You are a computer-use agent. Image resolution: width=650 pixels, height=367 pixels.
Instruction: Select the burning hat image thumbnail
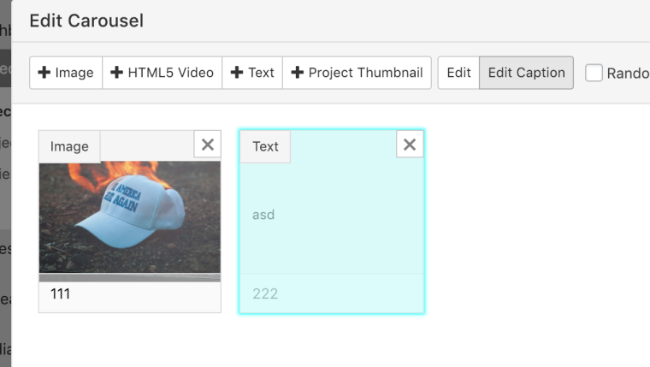129,217
